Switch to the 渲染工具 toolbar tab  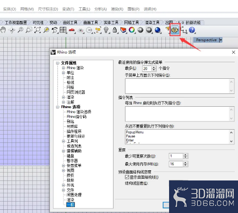(152, 22)
